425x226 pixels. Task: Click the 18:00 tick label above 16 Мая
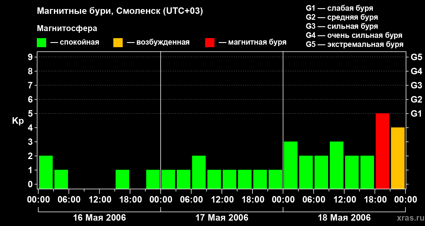point(130,200)
